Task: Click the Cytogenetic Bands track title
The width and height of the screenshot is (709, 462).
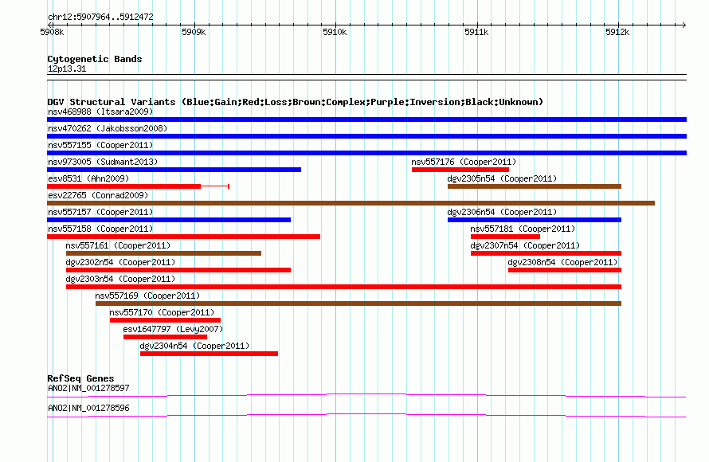Action: [95, 59]
